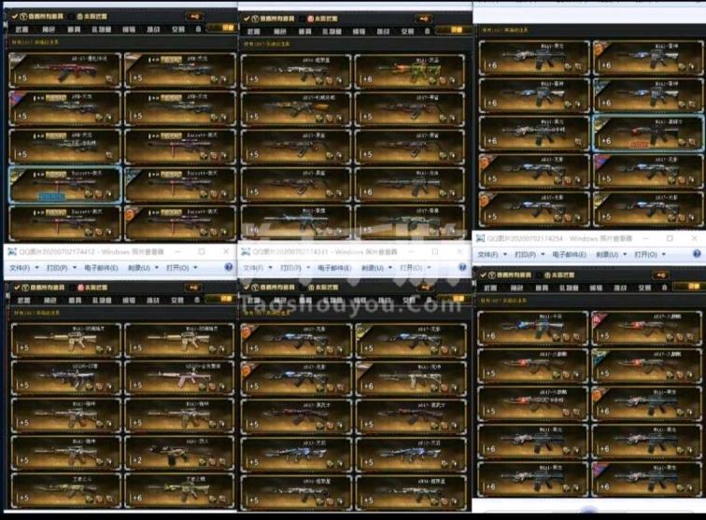Click 电子邮件(E) in QQ图片20200702174412 viewer
The image size is (706, 520).
click(x=101, y=268)
